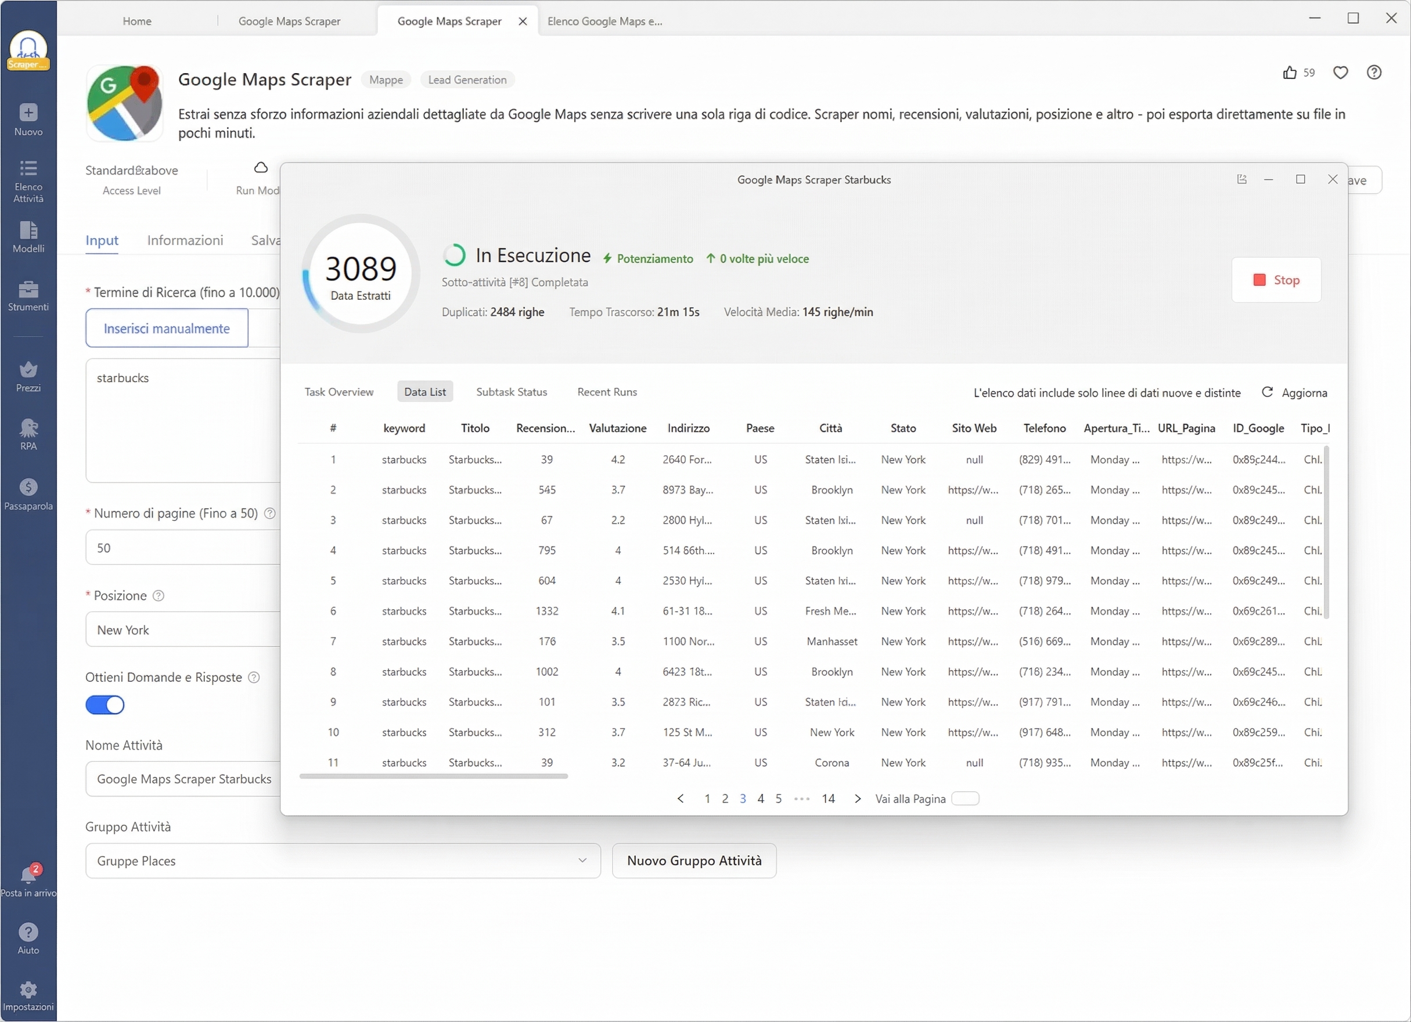Image resolution: width=1411 pixels, height=1022 pixels.
Task: Click the thumbs-up like icon
Action: [x=1290, y=73]
